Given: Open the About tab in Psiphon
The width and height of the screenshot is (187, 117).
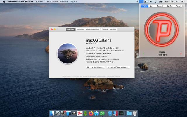Looking at the screenshot, I should click(178, 6).
